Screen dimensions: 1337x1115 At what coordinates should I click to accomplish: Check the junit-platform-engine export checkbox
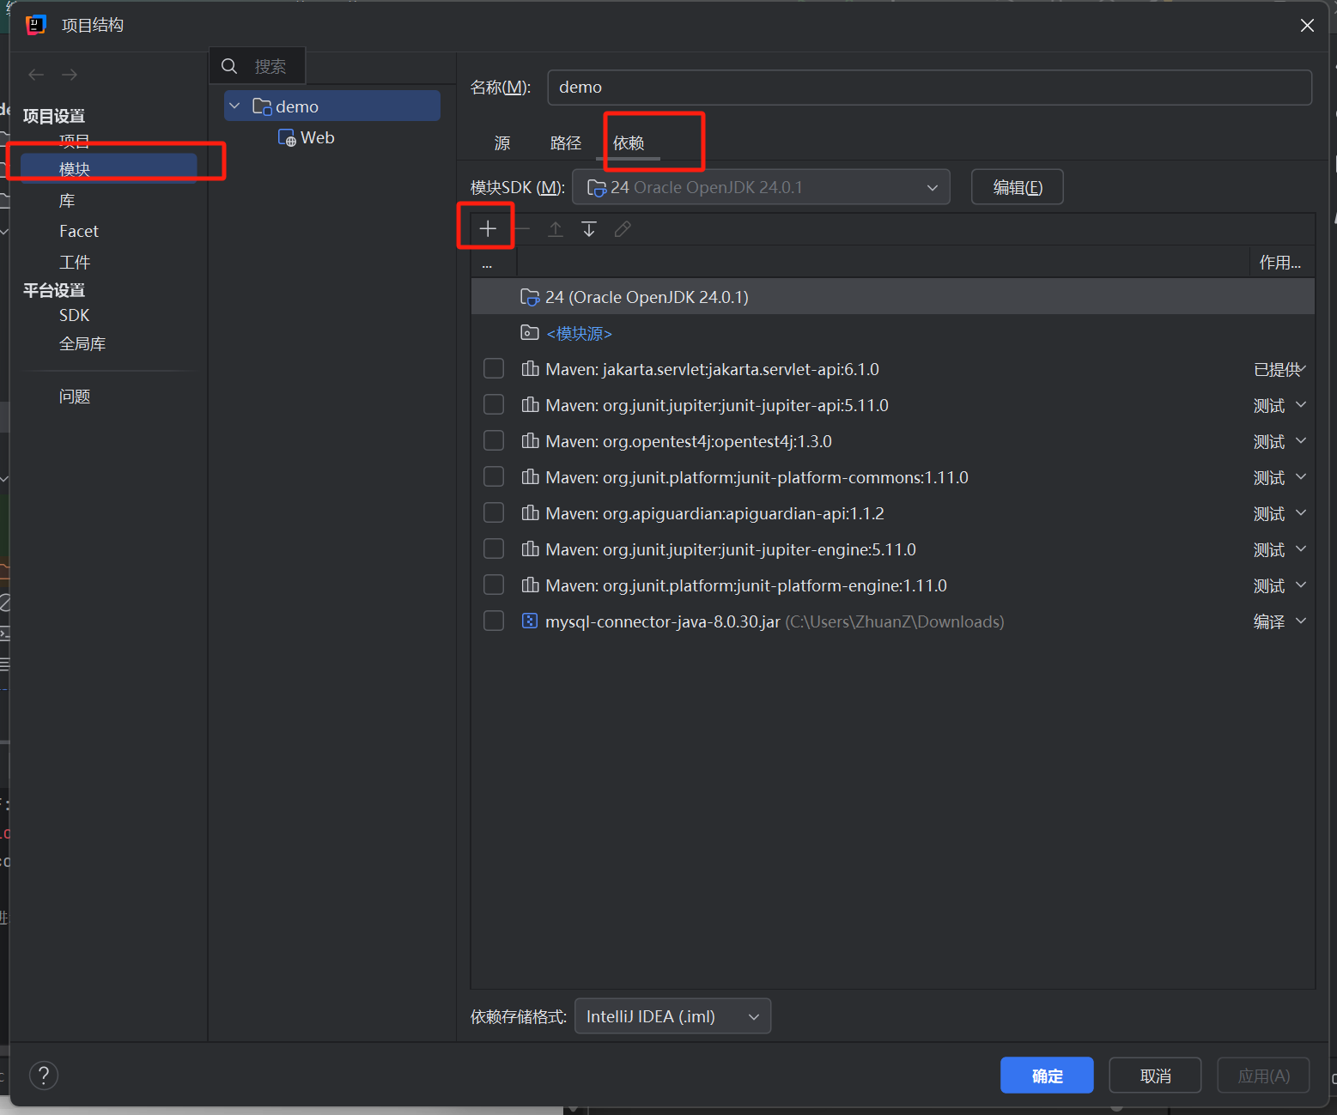point(494,585)
